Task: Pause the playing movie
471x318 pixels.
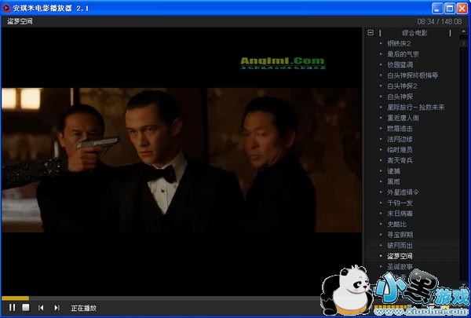Action: (12, 308)
